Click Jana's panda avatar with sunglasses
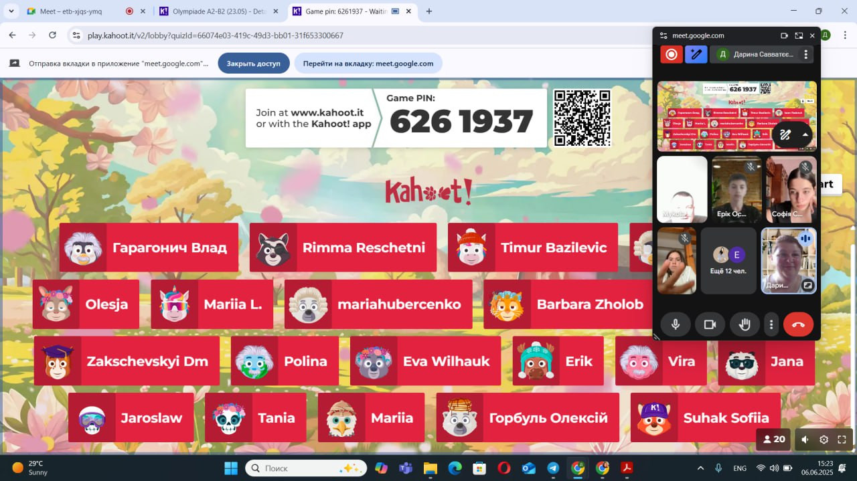The image size is (857, 481). click(741, 362)
